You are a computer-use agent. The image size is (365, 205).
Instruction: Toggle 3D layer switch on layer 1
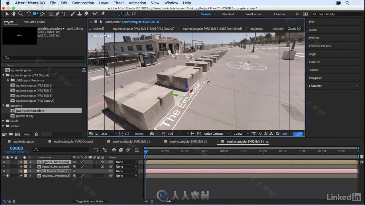point(102,162)
